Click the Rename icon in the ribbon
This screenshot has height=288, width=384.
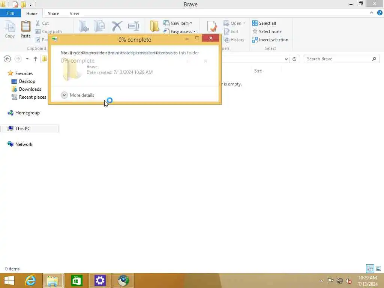click(x=134, y=26)
